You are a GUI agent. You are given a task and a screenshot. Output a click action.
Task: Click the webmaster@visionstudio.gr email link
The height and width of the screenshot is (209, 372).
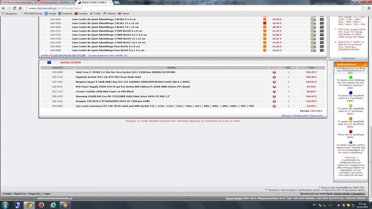[x=55, y=198]
